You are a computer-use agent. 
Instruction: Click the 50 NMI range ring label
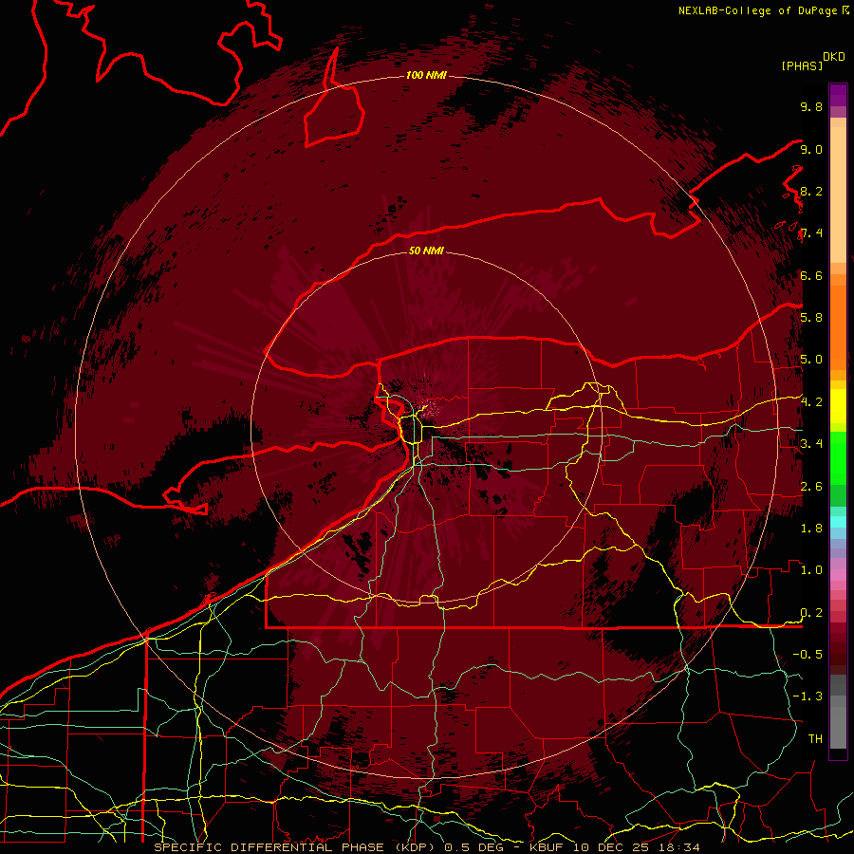tap(426, 251)
